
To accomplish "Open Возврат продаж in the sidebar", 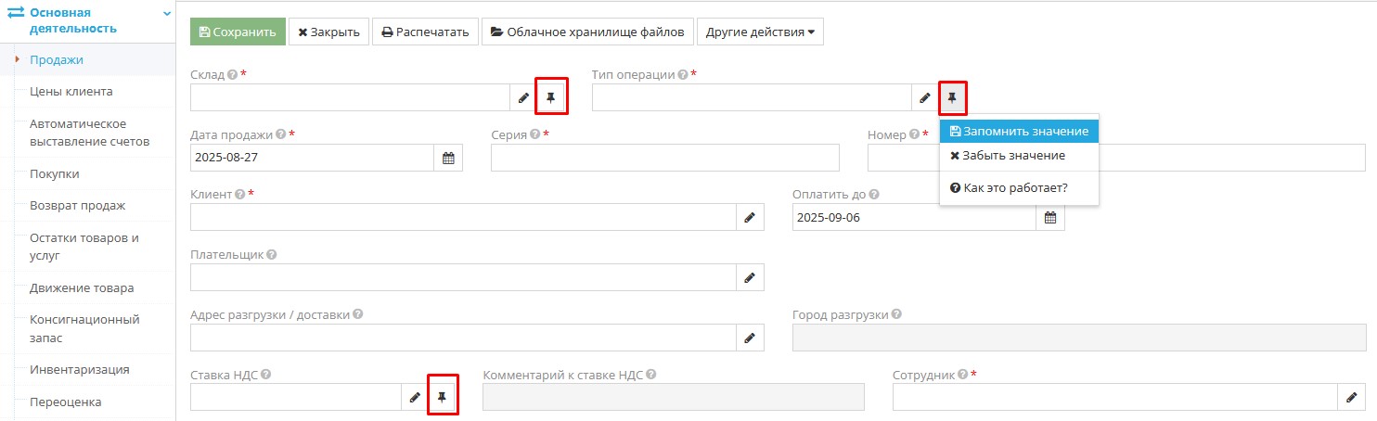I will (x=77, y=205).
